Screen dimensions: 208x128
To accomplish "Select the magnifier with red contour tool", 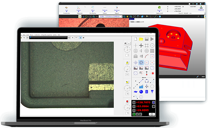I will click(141, 73).
